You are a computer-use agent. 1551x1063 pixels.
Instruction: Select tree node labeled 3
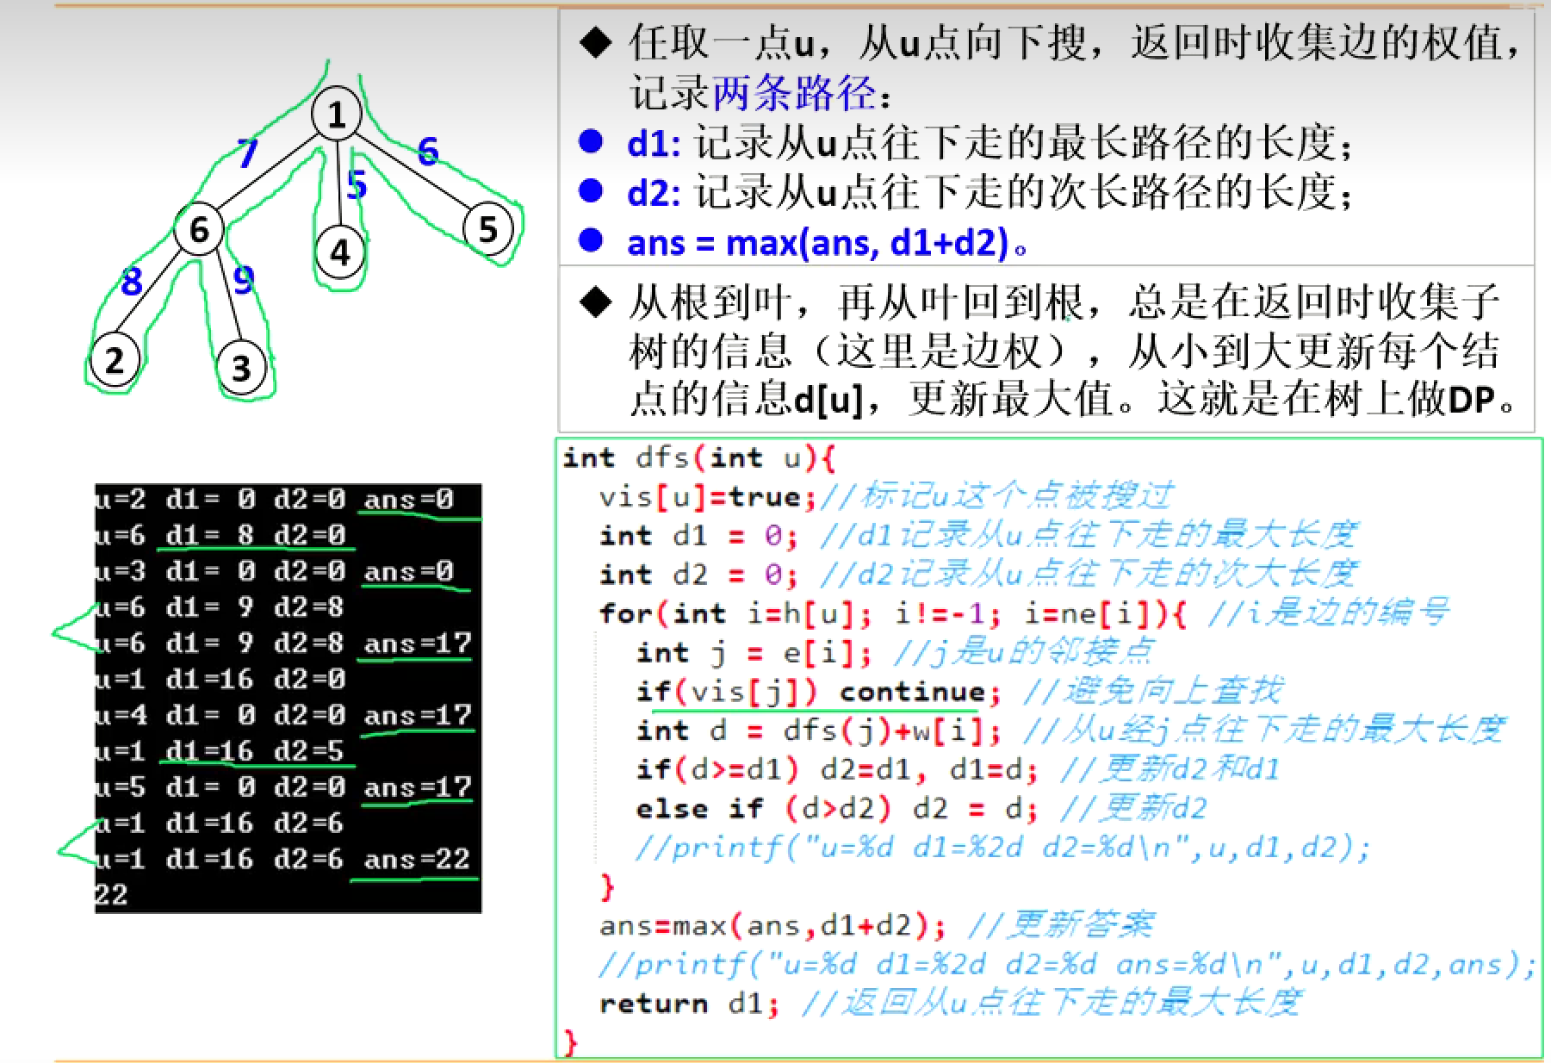click(x=242, y=369)
